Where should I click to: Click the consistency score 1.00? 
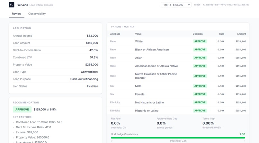click(x=242, y=134)
